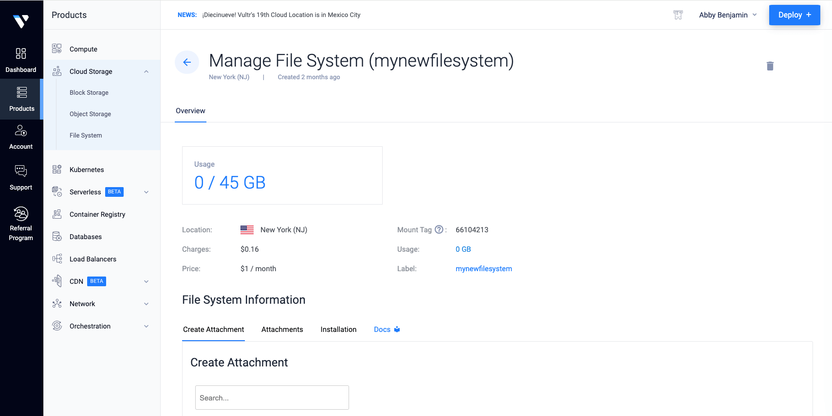Image resolution: width=832 pixels, height=416 pixels.
Task: Open the Products section icon
Action: [x=21, y=92]
